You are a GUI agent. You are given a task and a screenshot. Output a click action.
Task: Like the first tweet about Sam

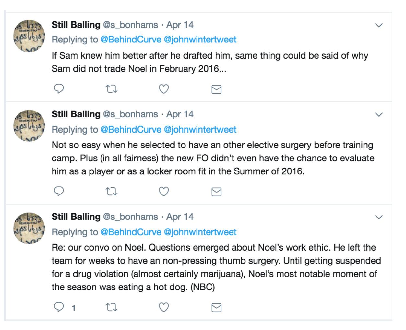point(164,89)
